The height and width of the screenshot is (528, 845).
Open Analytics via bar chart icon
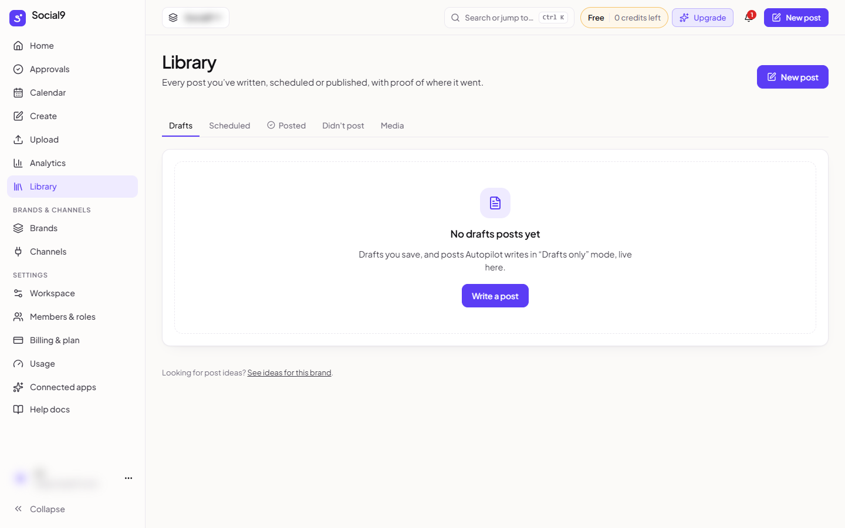18,163
